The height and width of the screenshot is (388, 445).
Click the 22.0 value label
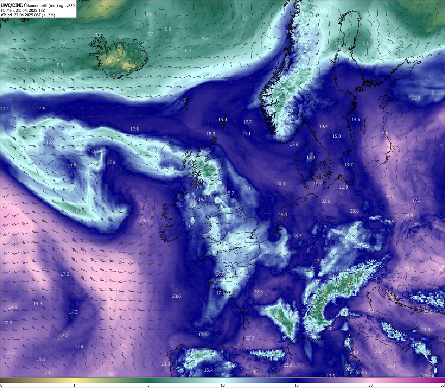click(x=326, y=201)
